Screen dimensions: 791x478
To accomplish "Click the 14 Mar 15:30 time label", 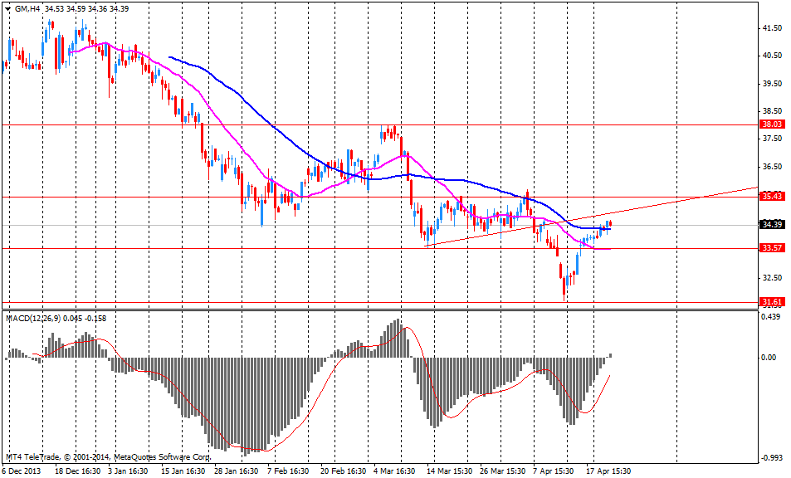I will 450,471.
